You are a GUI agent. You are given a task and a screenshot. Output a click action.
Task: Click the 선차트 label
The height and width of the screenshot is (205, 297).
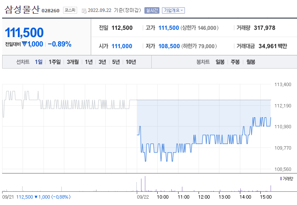(23, 62)
